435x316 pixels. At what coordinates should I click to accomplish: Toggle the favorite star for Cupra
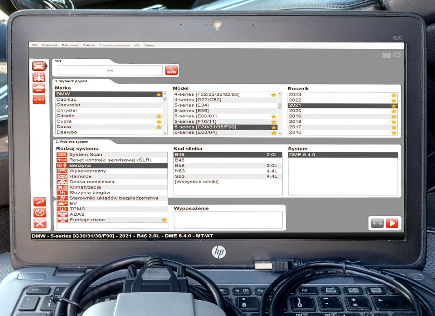[159, 121]
